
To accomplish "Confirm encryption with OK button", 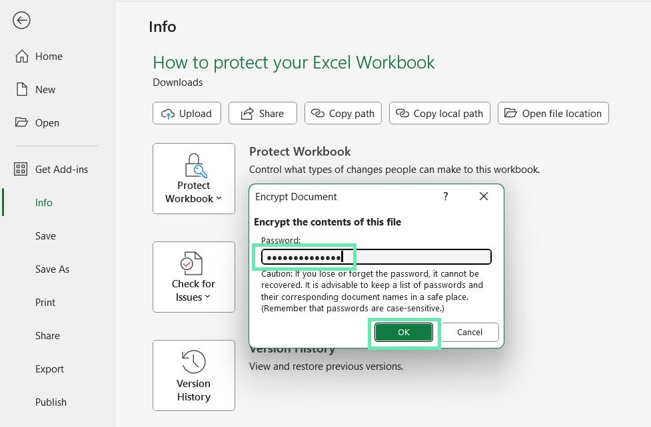I will pos(404,332).
